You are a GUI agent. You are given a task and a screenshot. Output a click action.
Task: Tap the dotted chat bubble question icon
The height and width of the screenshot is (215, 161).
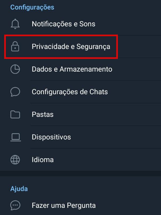pyautogui.click(x=15, y=205)
